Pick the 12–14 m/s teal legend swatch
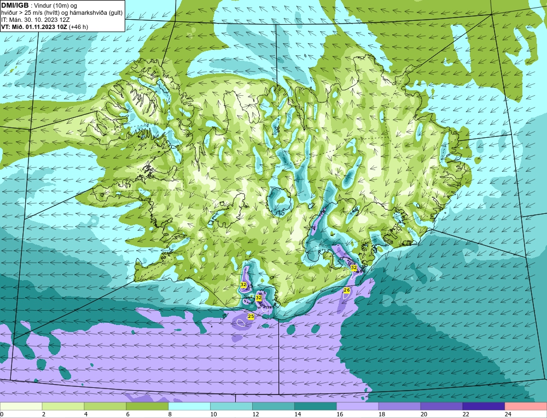 tap(273, 407)
